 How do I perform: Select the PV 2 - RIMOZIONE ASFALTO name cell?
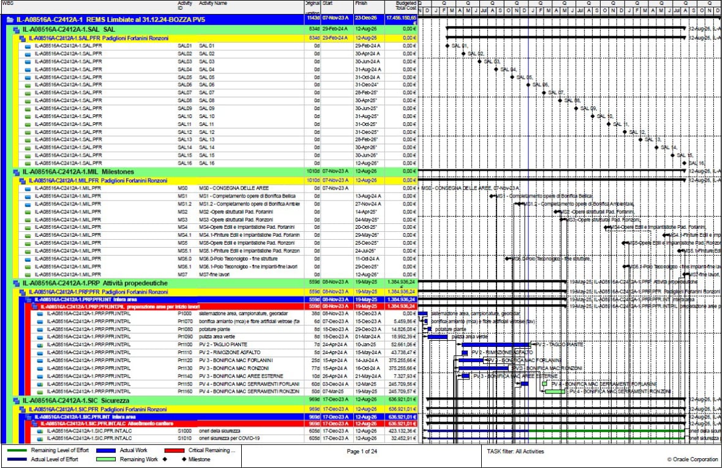251,353
